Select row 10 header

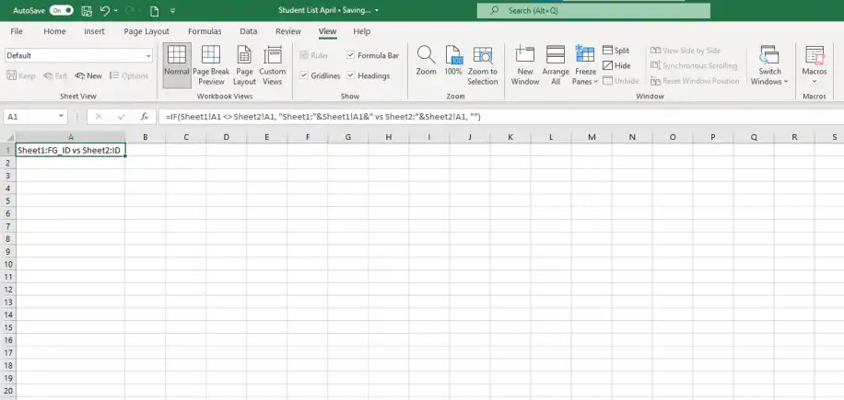click(7, 264)
